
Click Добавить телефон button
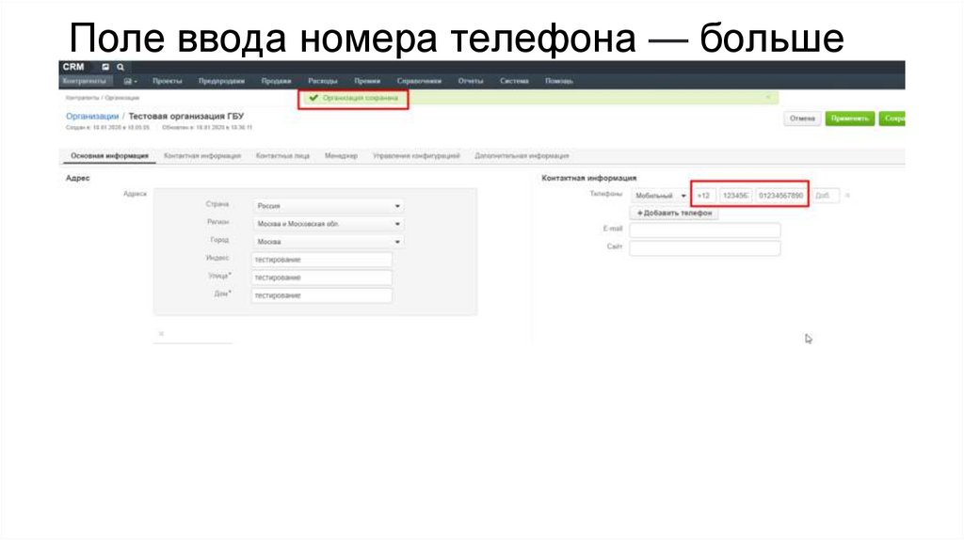coord(677,214)
